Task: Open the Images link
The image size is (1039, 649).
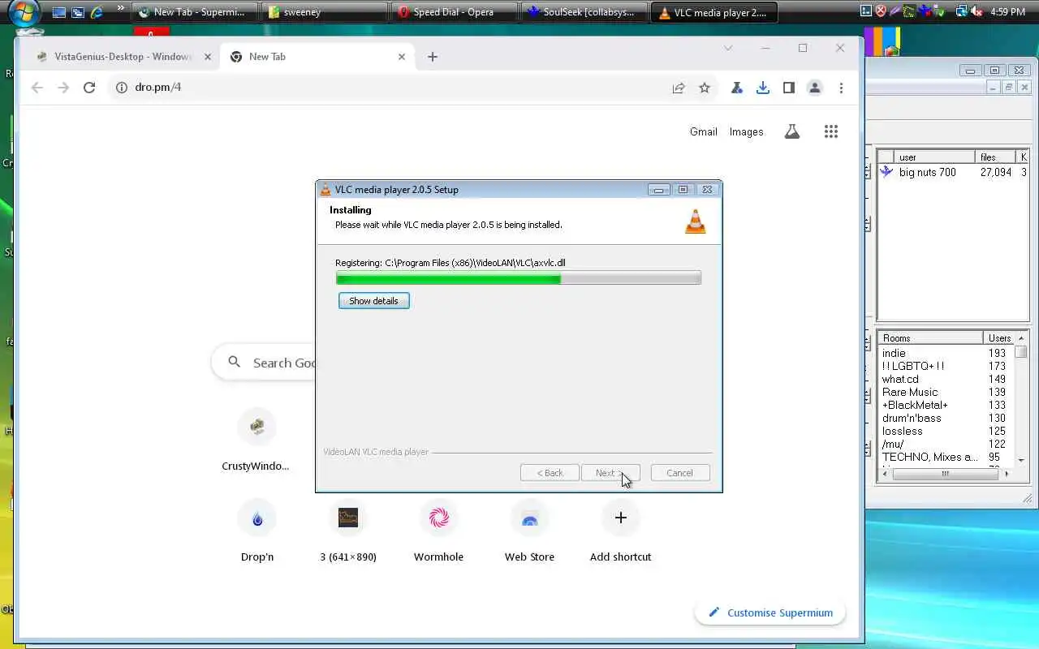Action: tap(746, 131)
